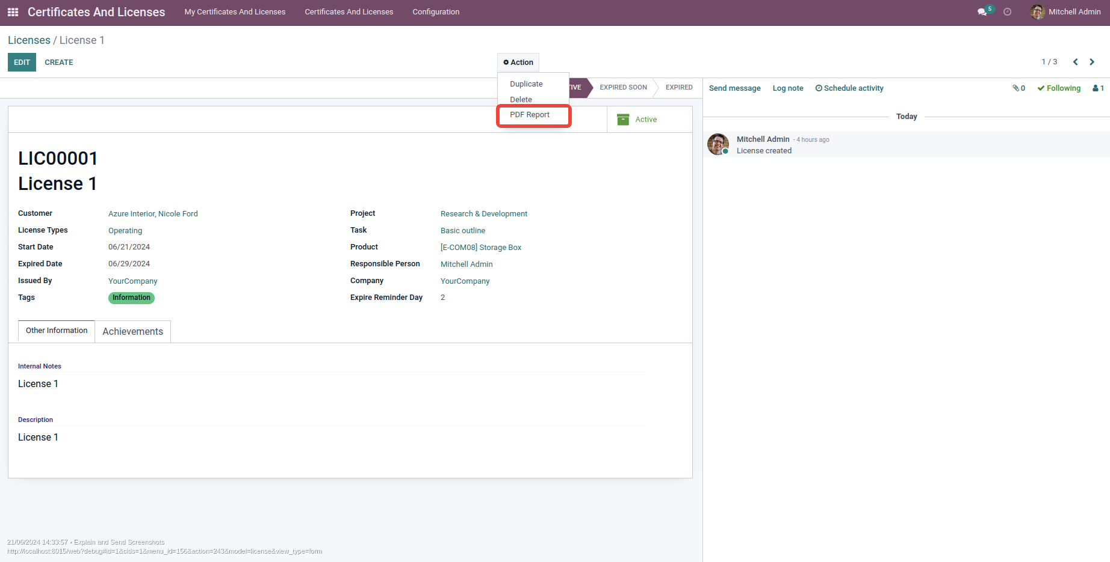1110x562 pixels.
Task: Click the Certificates And Licenses app title
Action: click(x=96, y=12)
